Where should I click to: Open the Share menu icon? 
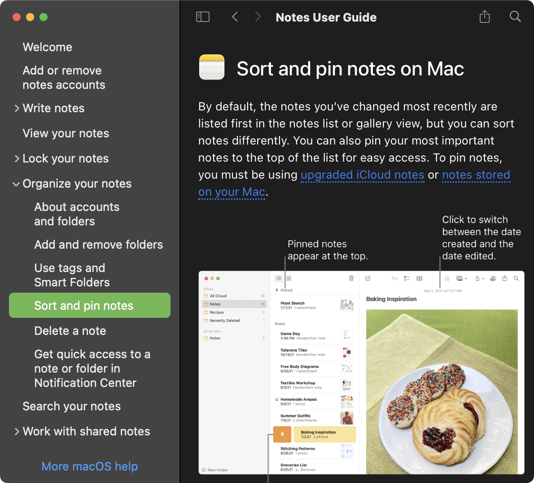click(485, 16)
